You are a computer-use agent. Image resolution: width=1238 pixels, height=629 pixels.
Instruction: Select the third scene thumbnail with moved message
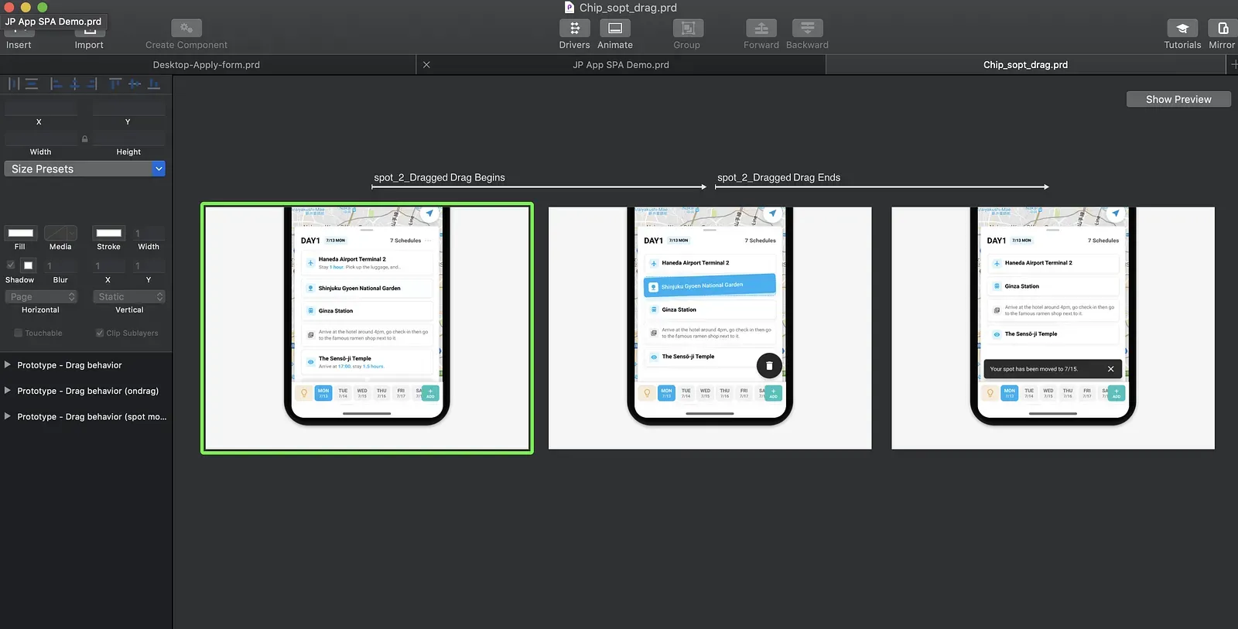pos(1053,328)
